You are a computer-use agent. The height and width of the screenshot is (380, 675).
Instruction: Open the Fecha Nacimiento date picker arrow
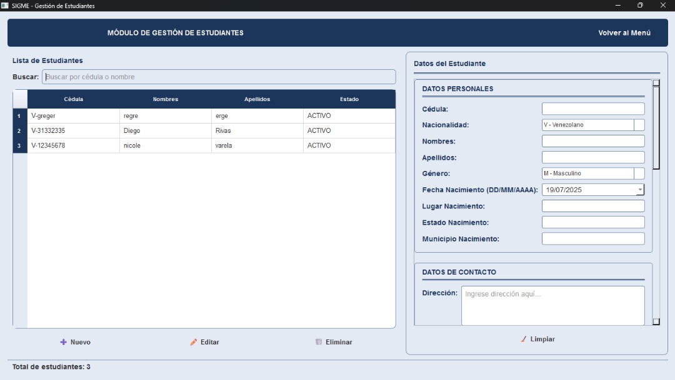(x=640, y=190)
